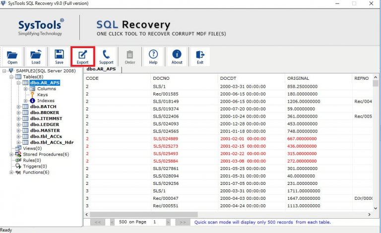Click the Functions node icon
The image size is (381, 233).
click(18, 173)
